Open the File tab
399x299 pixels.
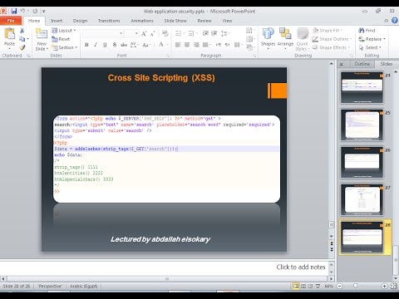coord(11,21)
